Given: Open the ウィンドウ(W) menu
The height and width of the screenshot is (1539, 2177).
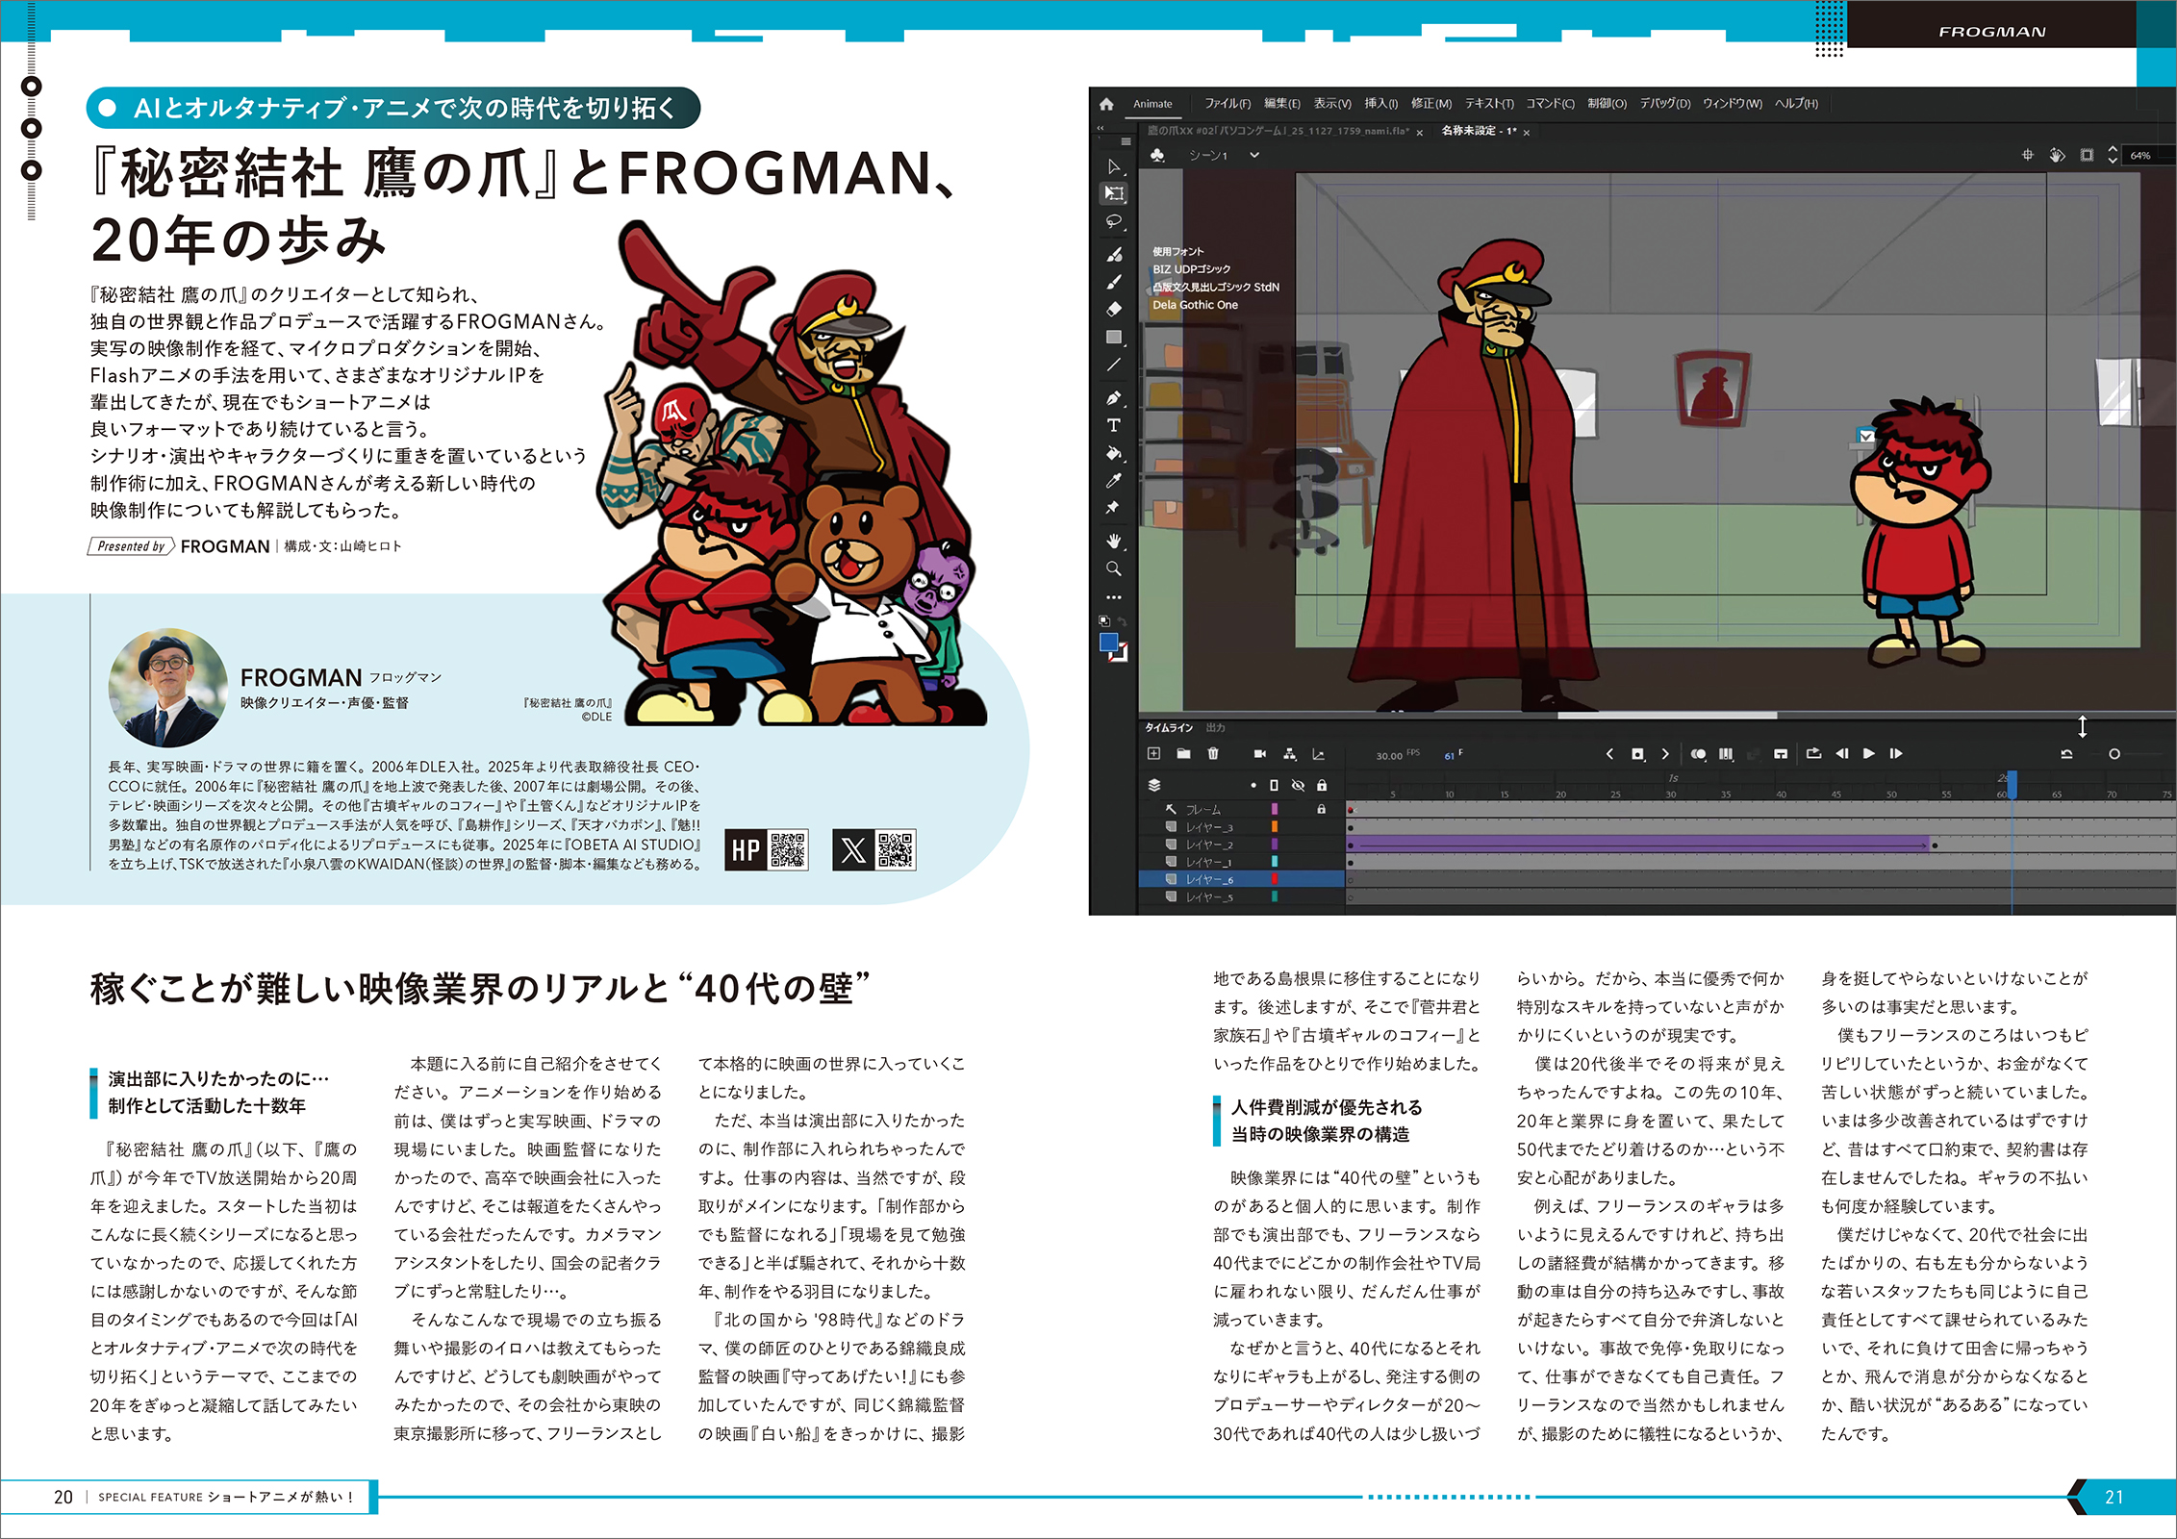Looking at the screenshot, I should pos(1732,104).
